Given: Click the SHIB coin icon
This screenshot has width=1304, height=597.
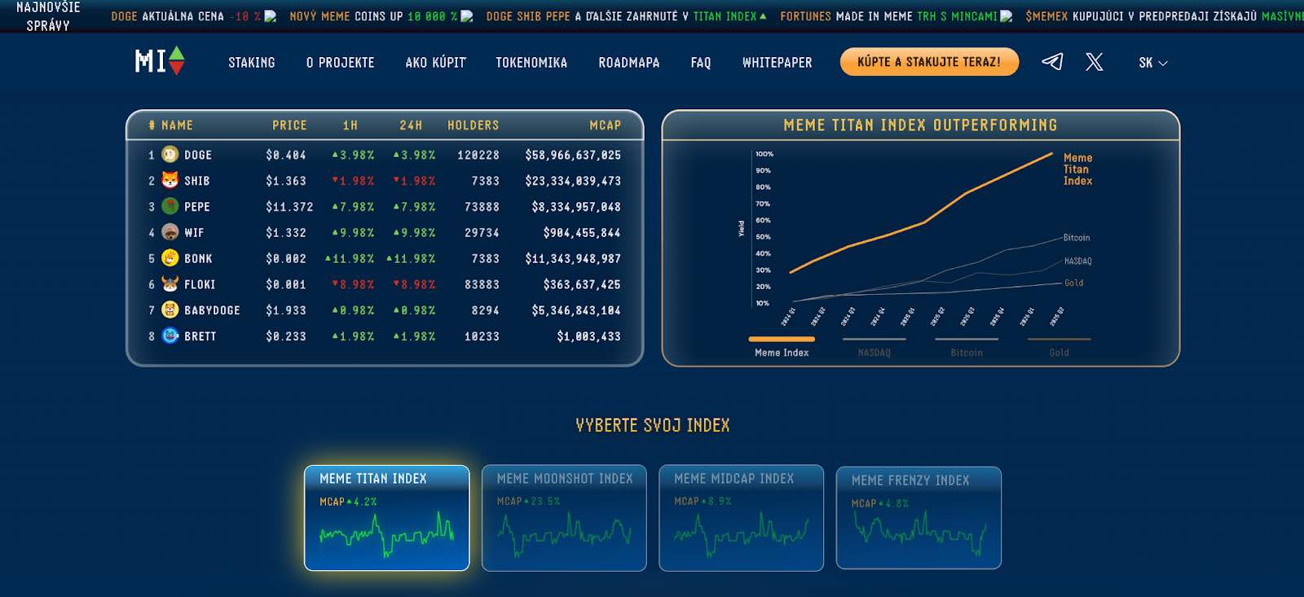Looking at the screenshot, I should (x=170, y=181).
